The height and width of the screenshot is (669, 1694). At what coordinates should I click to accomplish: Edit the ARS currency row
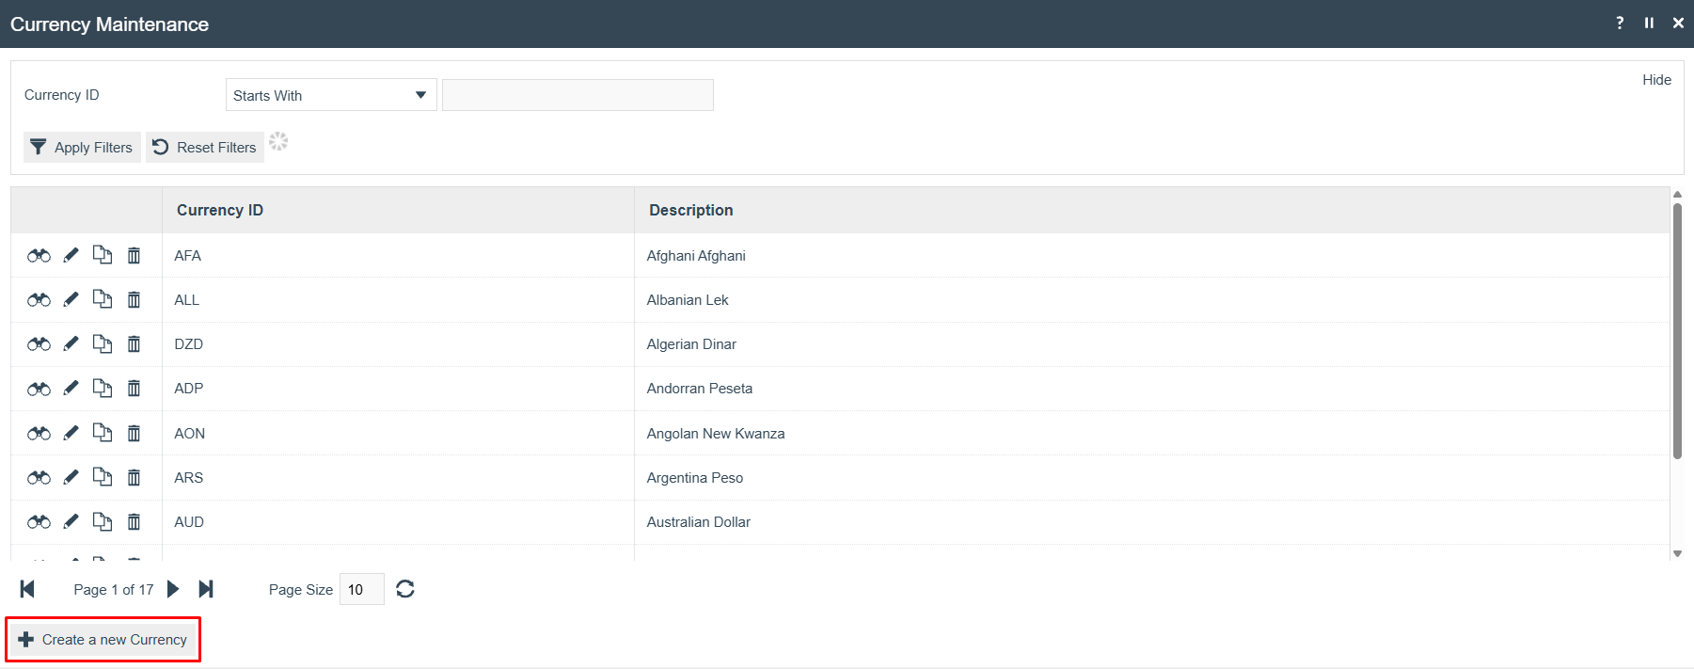(x=71, y=477)
